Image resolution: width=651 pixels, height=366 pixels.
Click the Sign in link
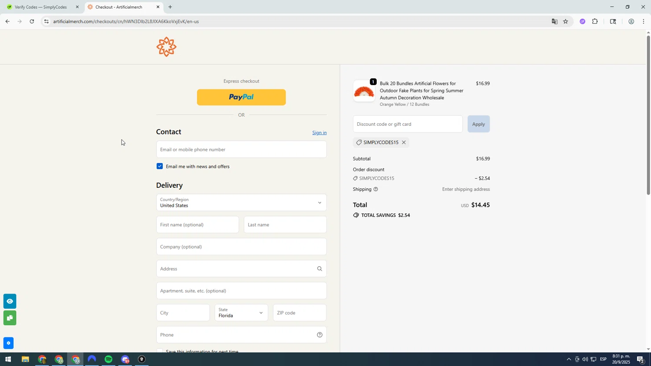tap(319, 133)
